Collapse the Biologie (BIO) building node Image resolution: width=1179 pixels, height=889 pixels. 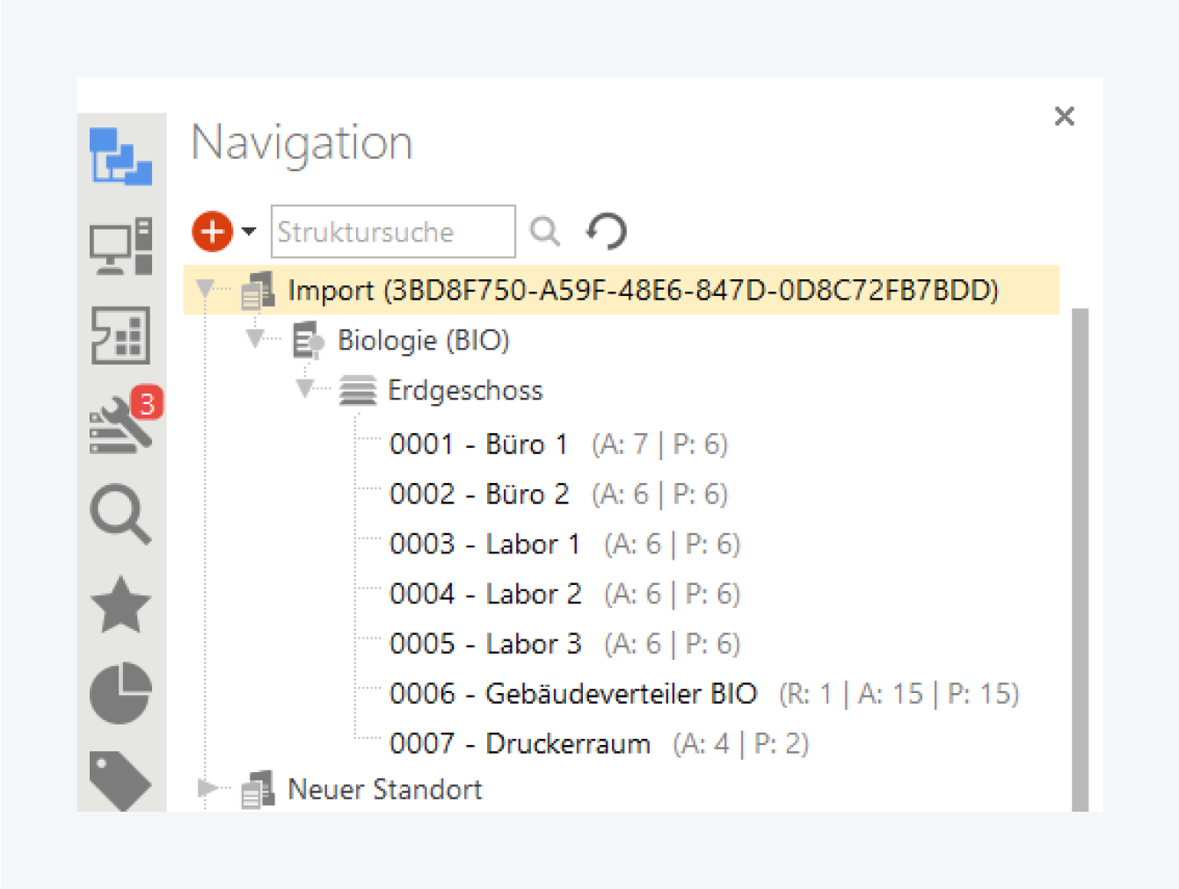tap(255, 338)
